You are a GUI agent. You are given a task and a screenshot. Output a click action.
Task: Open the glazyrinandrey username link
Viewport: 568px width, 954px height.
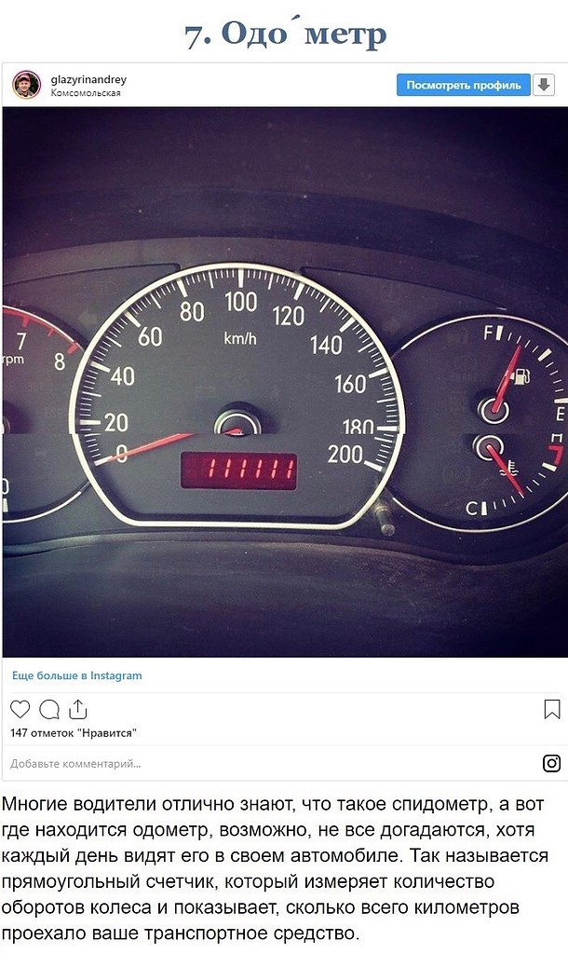[x=88, y=79]
